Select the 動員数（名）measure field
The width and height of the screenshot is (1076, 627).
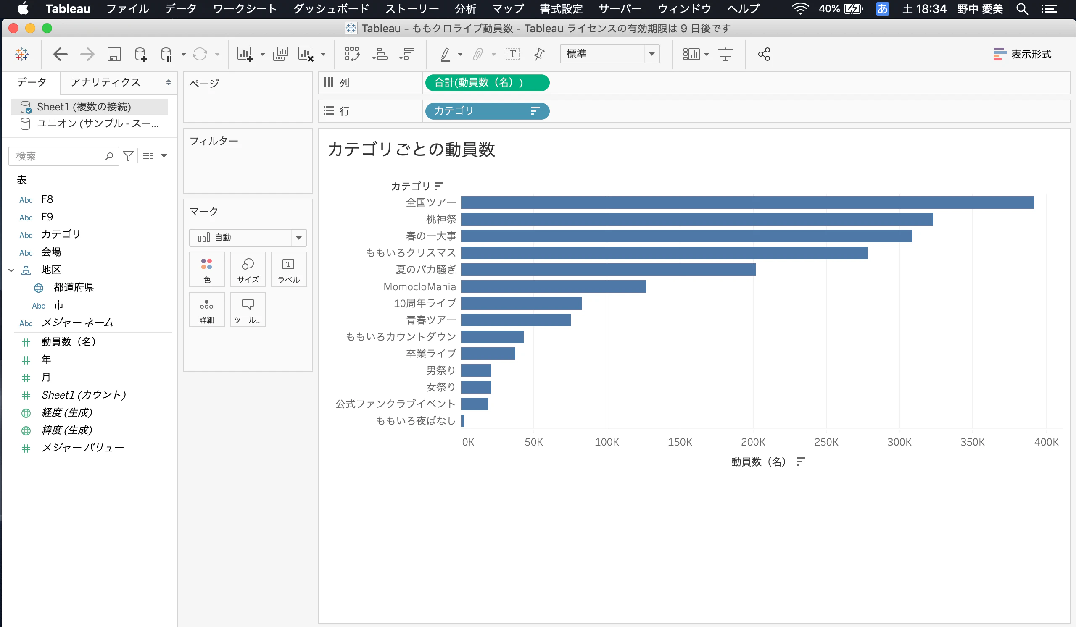point(69,342)
